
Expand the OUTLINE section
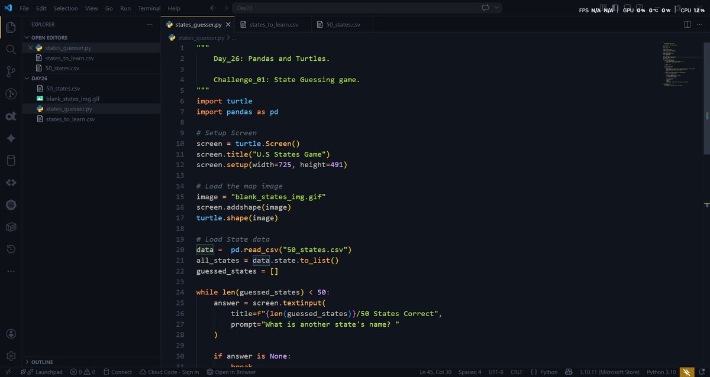point(41,362)
